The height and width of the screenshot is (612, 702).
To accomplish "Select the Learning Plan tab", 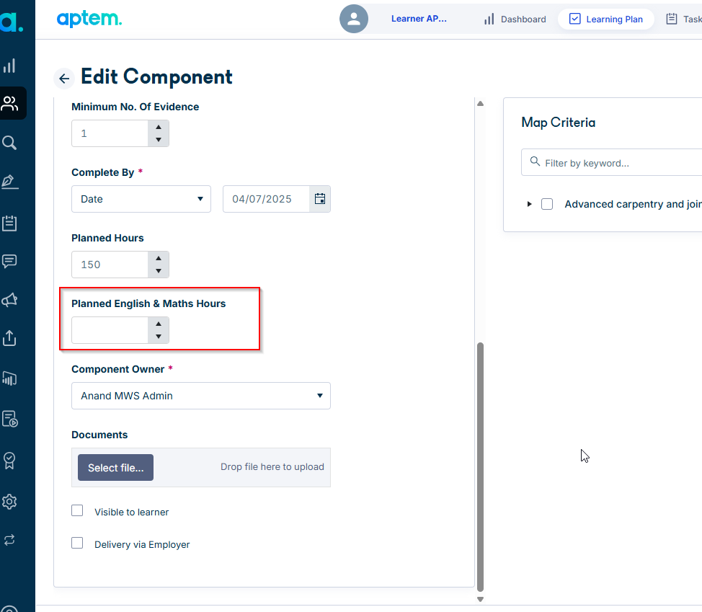I will 605,19.
